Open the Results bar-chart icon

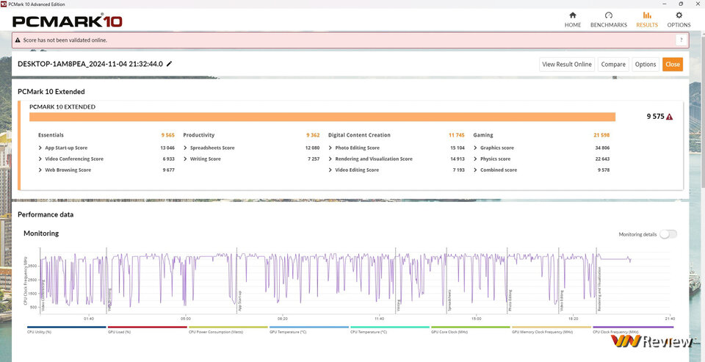[x=646, y=15]
